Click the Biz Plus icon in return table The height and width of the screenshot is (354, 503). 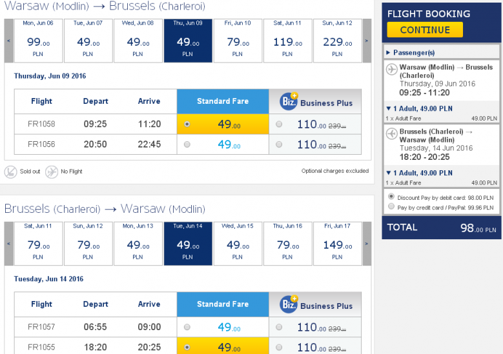pyautogui.click(x=289, y=304)
